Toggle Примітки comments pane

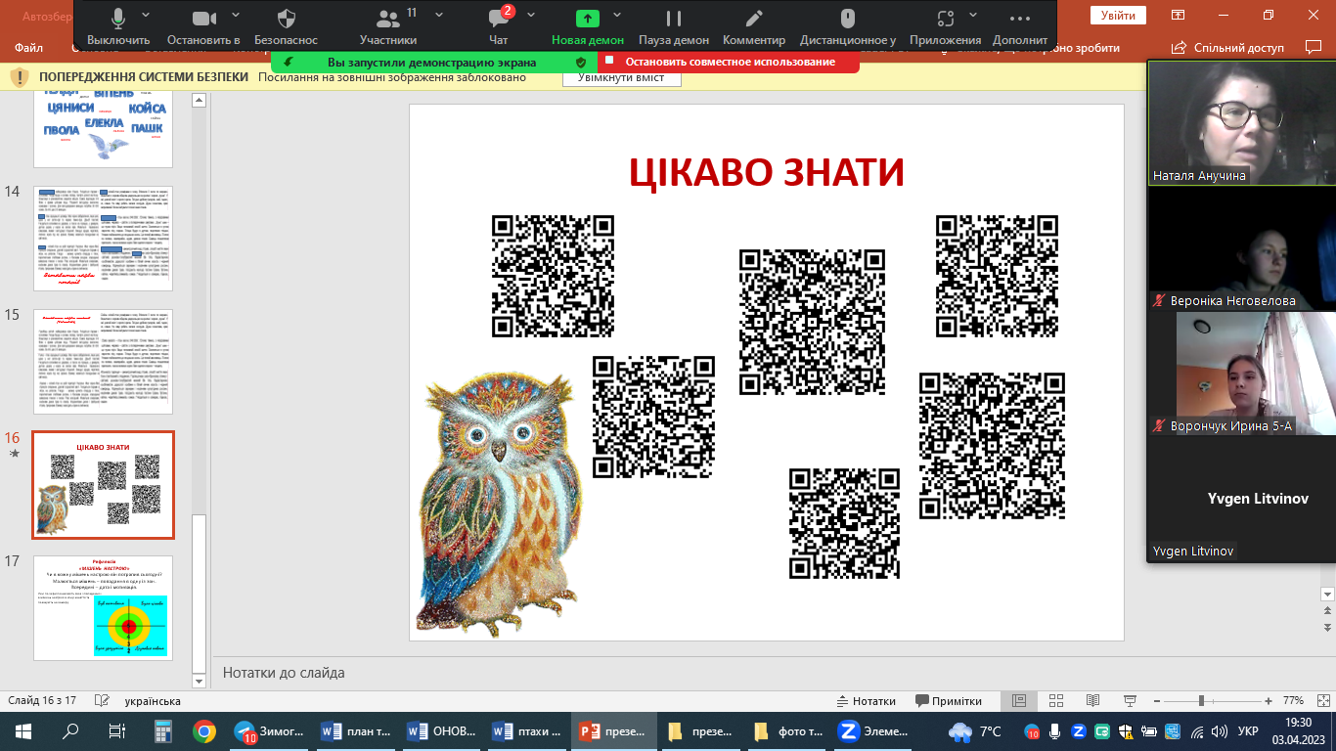(949, 701)
